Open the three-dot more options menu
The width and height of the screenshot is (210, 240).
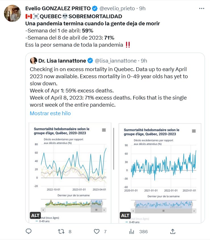coord(201,9)
